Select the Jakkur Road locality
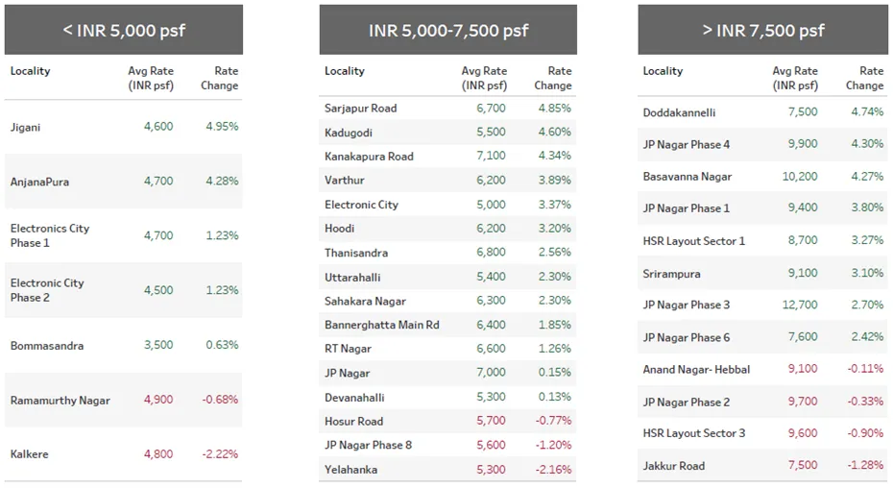This screenshot has width=893, height=488. (673, 466)
